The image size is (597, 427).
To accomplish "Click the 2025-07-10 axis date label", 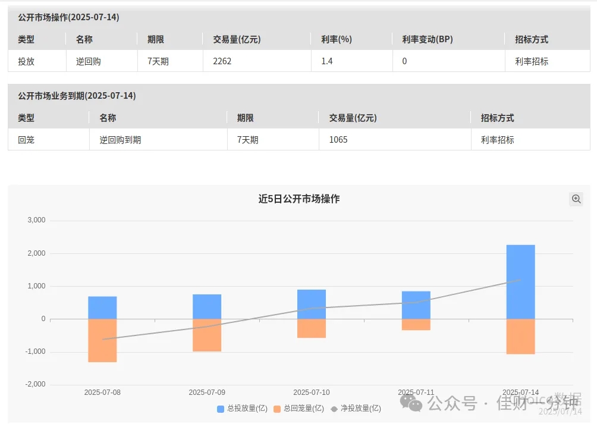I will [x=312, y=392].
